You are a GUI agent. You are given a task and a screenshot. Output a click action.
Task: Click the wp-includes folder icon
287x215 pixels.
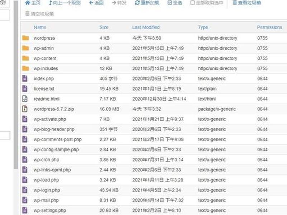(x=25, y=68)
